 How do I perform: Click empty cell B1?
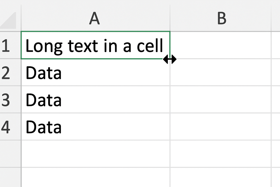point(220,45)
